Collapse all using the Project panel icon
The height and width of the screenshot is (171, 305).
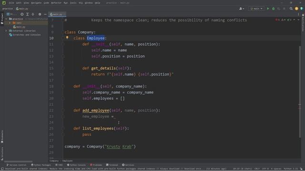(x=33, y=14)
